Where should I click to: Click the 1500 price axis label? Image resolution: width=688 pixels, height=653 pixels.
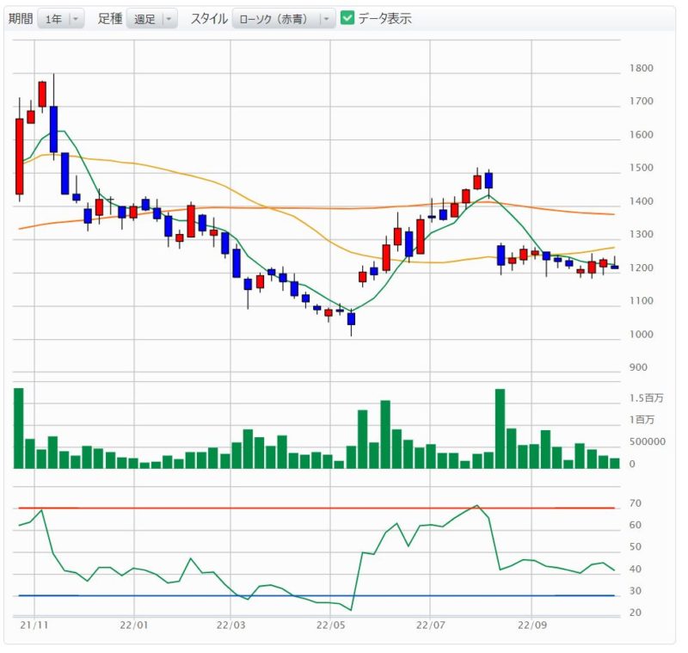641,168
